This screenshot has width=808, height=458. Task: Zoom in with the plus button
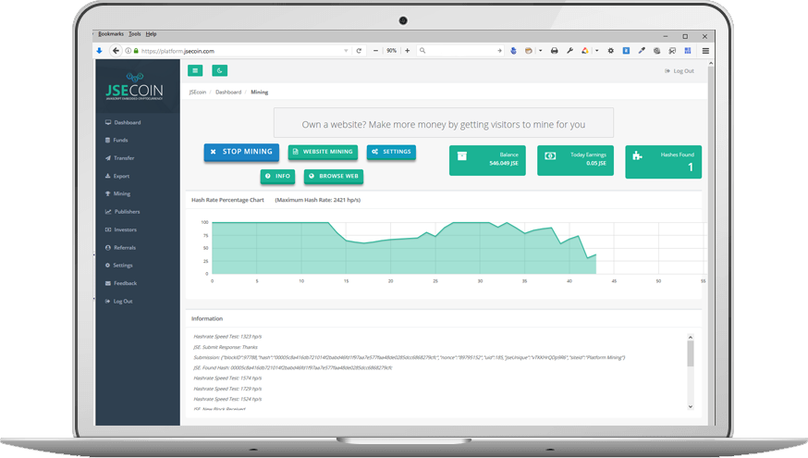(x=407, y=51)
